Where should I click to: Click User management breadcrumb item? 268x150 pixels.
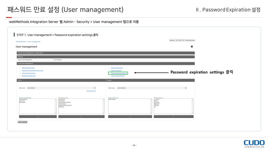(34, 42)
